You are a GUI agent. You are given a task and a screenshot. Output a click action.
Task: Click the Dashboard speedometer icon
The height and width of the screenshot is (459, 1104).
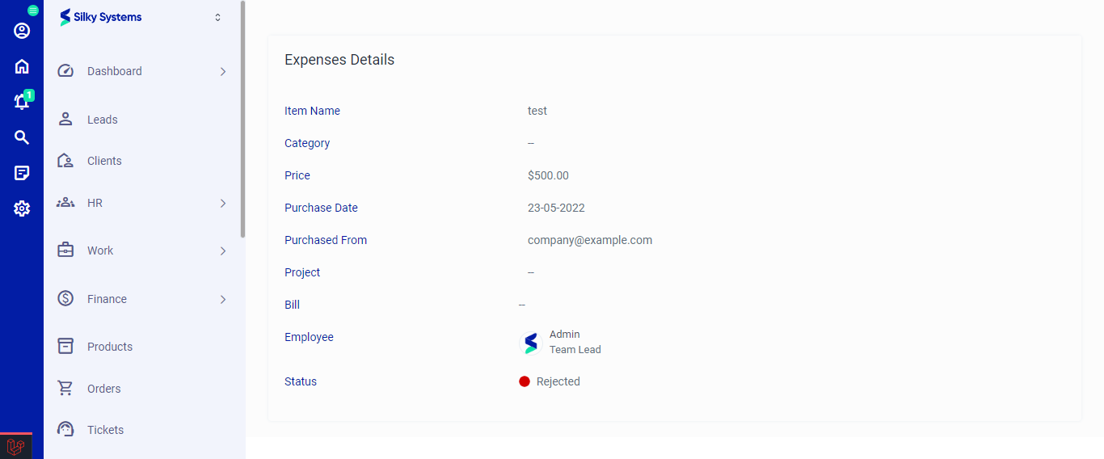click(x=65, y=71)
